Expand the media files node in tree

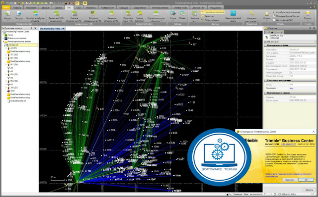(x=3, y=38)
